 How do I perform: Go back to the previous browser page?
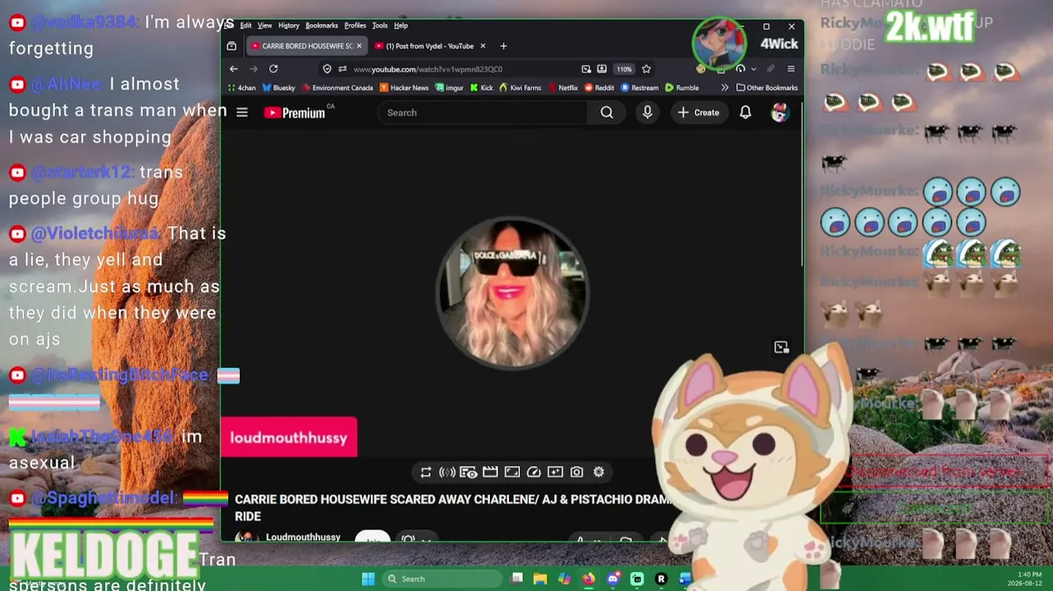click(x=234, y=69)
